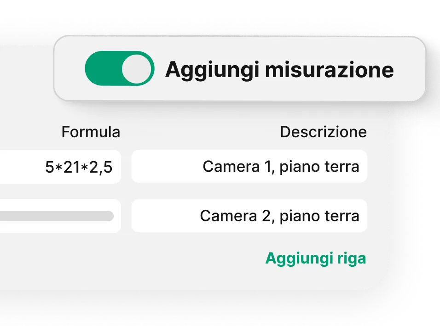The width and height of the screenshot is (440, 326).
Task: Place cursor after 2,5 in the first formula
Action: tap(113, 167)
